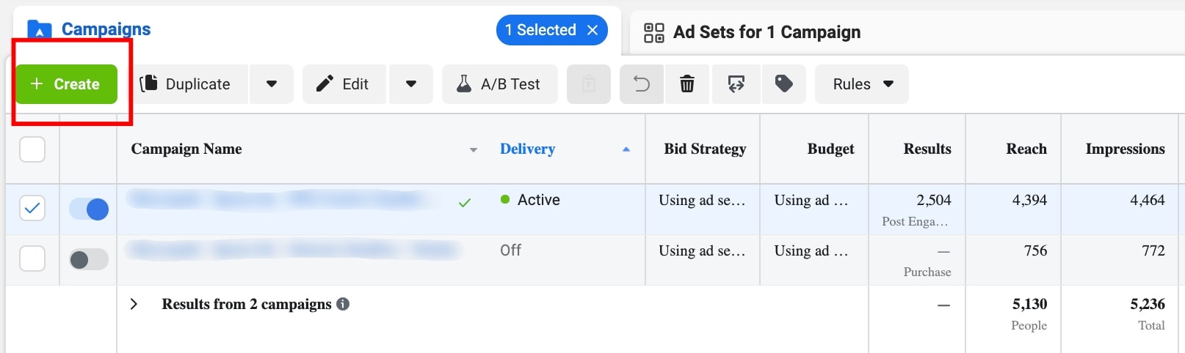Open the Rules dropdown menu

pyautogui.click(x=862, y=84)
